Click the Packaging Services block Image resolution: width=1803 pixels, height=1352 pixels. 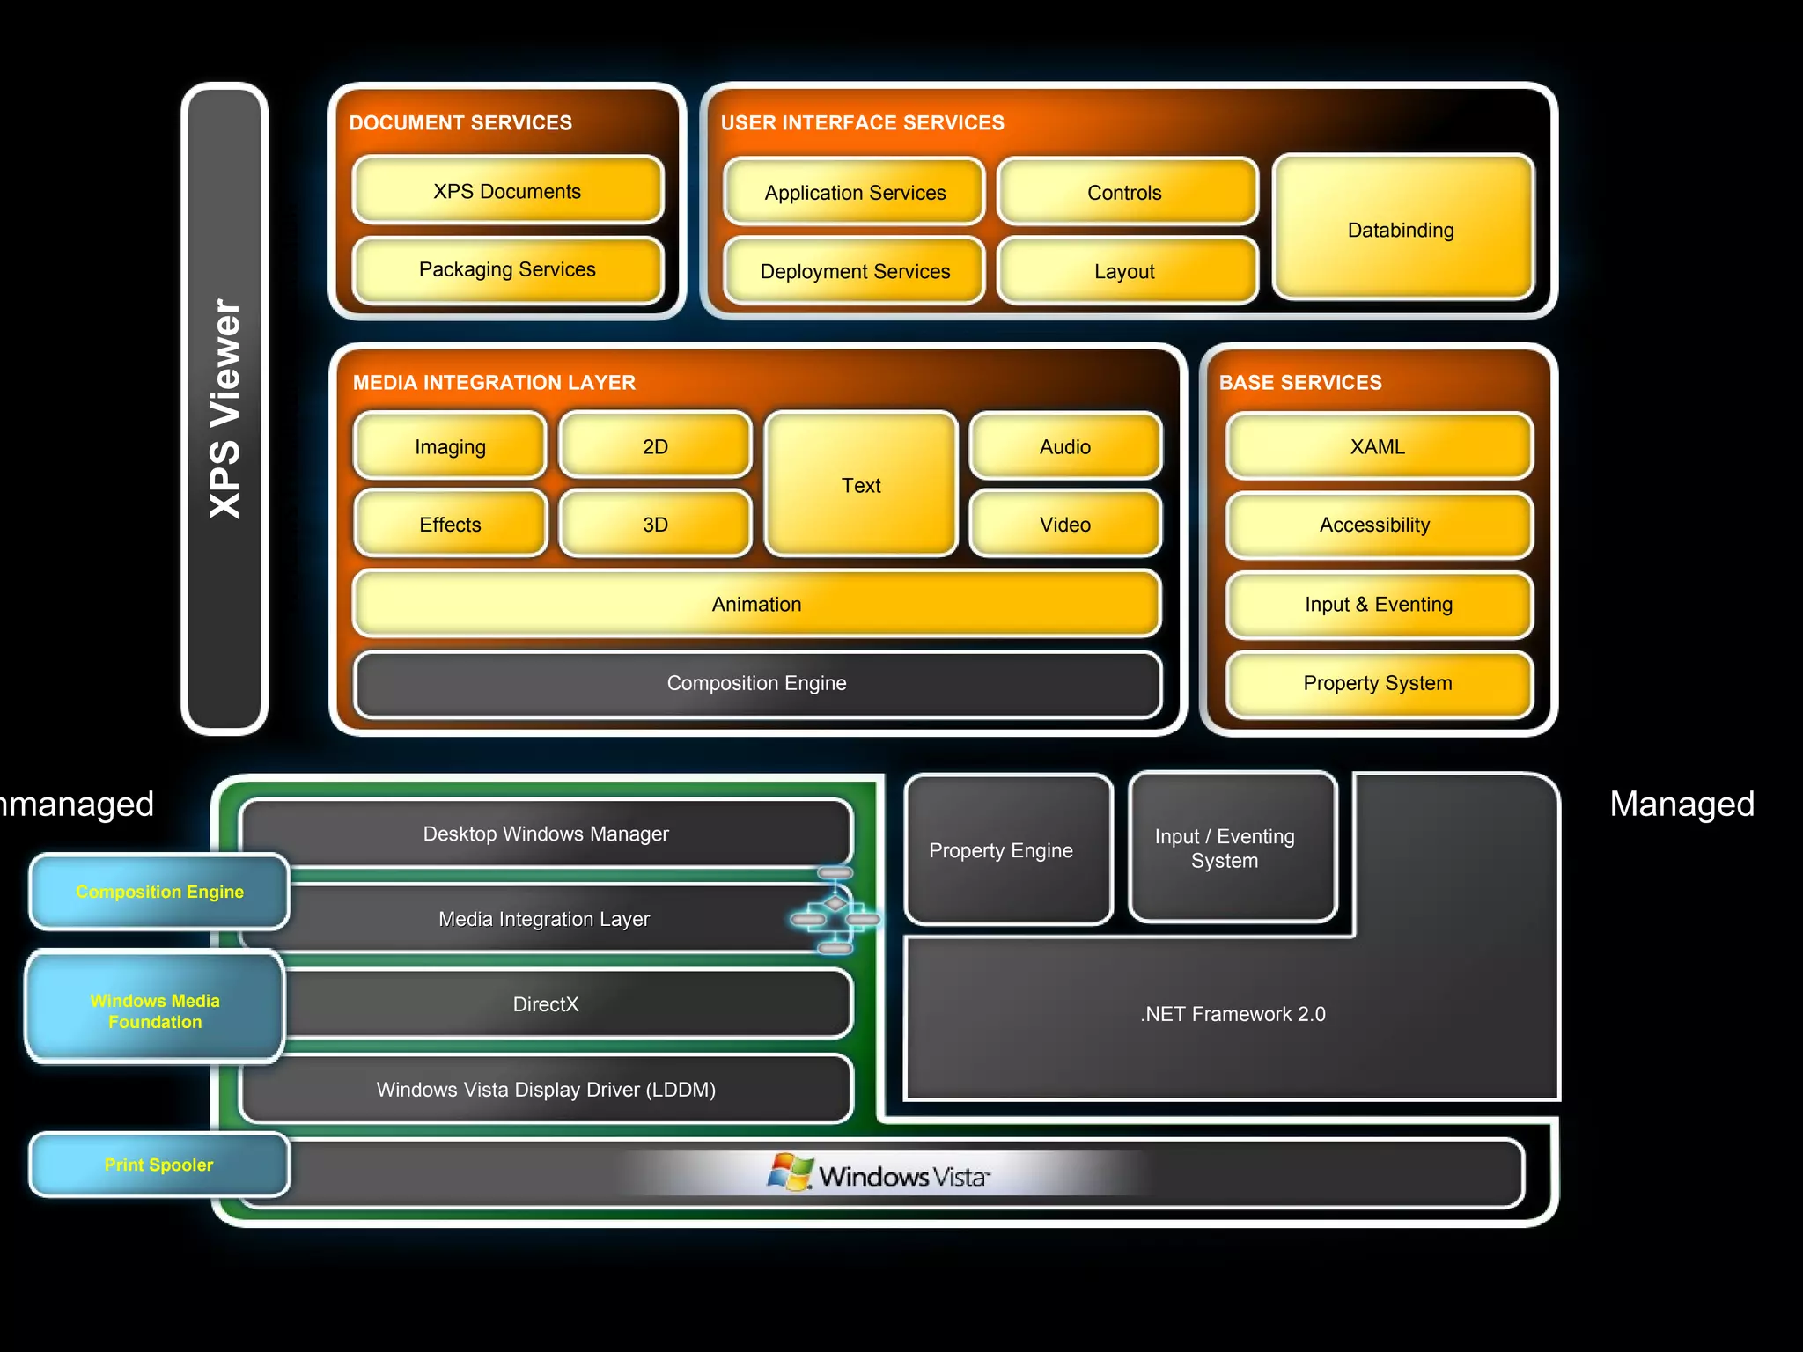[x=507, y=269]
